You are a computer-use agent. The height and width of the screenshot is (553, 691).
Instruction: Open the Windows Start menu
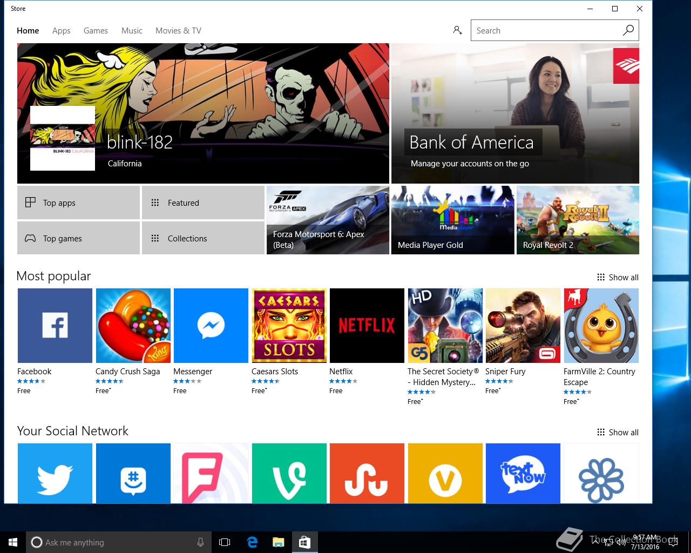click(x=13, y=542)
